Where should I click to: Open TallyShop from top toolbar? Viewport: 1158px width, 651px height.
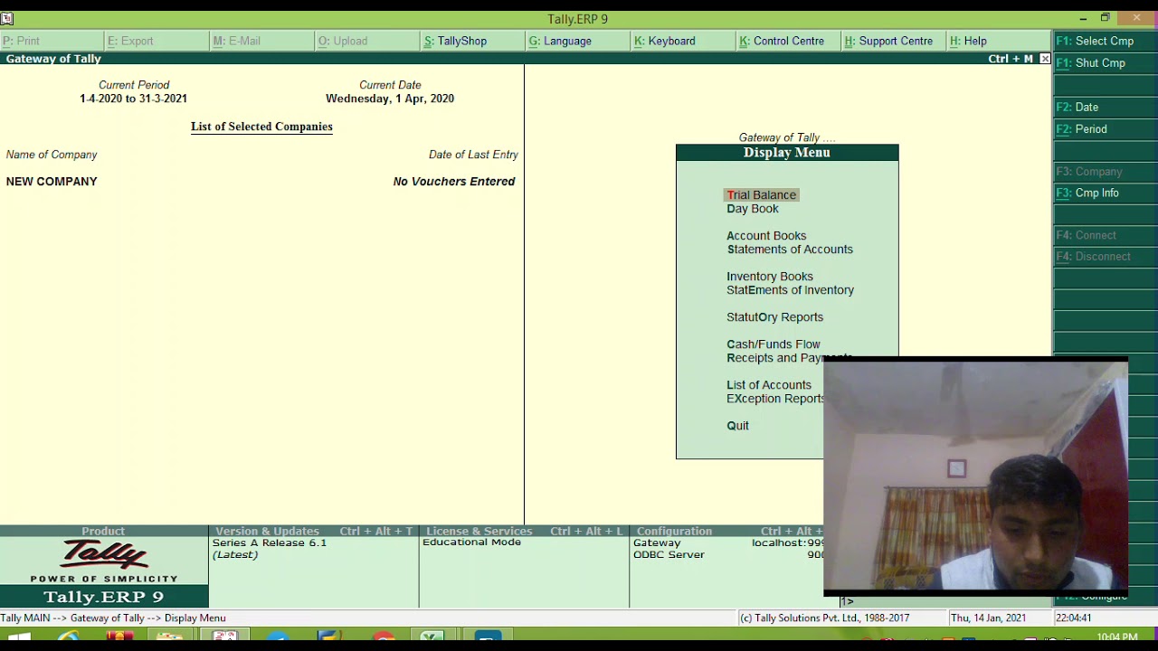(x=471, y=41)
